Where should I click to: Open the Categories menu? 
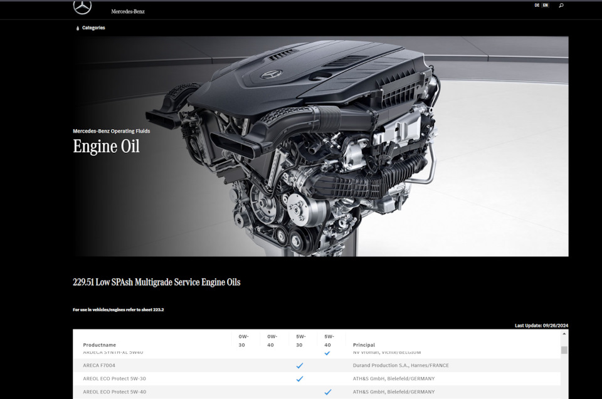click(x=93, y=28)
